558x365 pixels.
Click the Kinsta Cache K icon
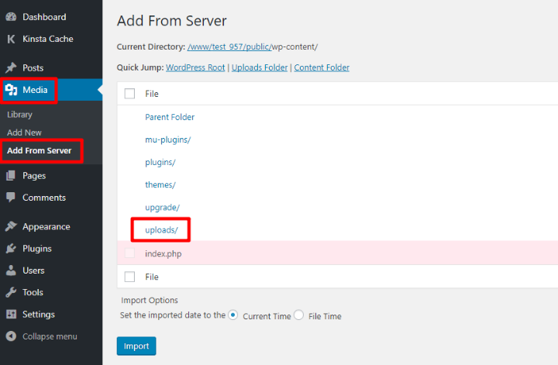(x=11, y=39)
